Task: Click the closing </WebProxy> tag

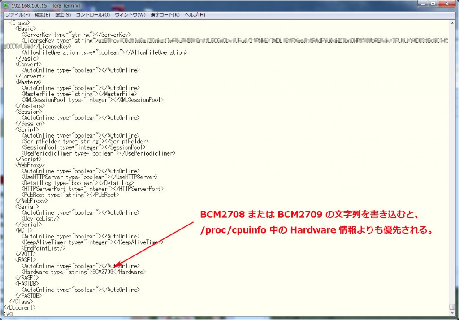Action: (31, 201)
